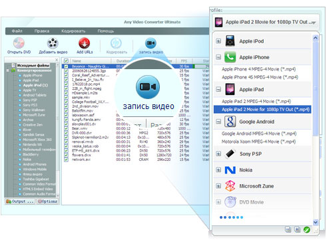Screen dimensions: 327x252
Task: Click the recycle icon beside Конвертированное
Action: pos(13,70)
